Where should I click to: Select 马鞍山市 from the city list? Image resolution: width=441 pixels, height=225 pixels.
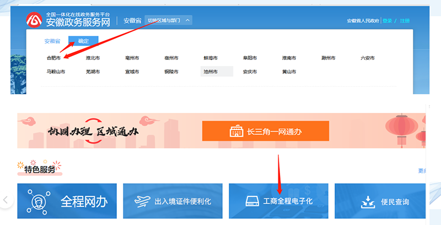click(56, 72)
